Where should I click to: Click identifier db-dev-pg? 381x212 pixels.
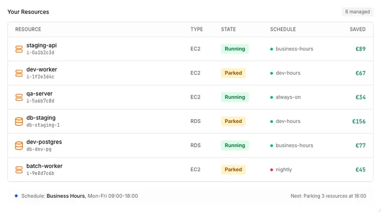[39, 149]
